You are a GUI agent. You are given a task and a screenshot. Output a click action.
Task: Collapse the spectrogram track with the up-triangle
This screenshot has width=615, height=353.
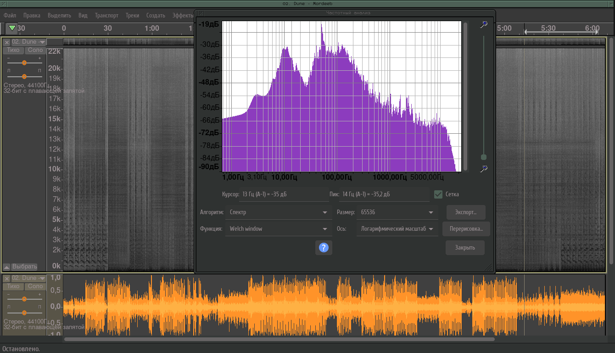click(x=6, y=267)
